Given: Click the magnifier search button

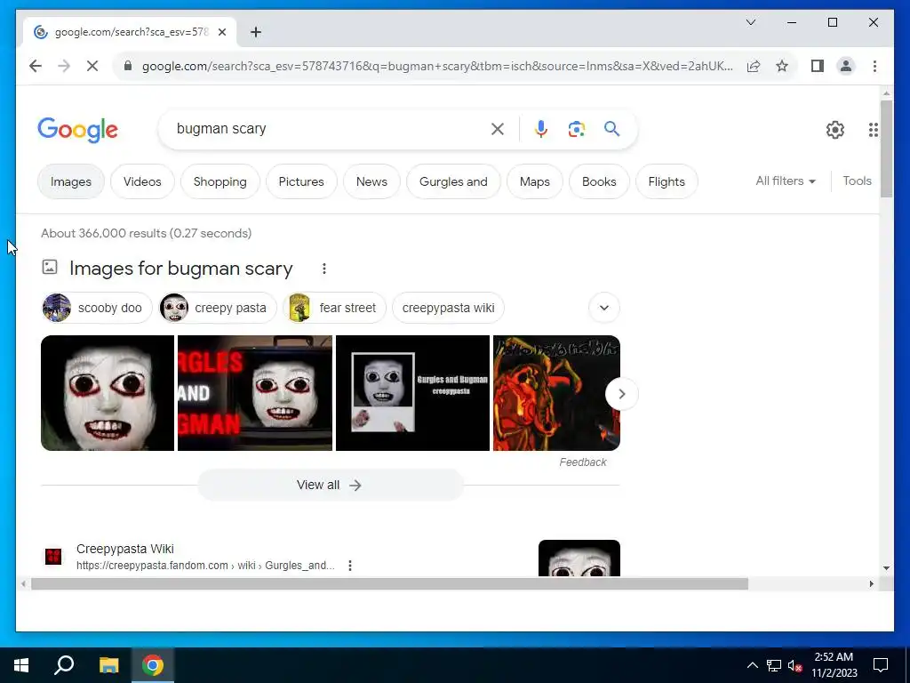Looking at the screenshot, I should [x=611, y=129].
